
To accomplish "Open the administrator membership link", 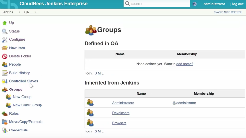I will point(186,103).
